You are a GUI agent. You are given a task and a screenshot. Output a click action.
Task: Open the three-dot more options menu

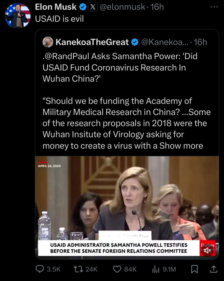tap(214, 7)
